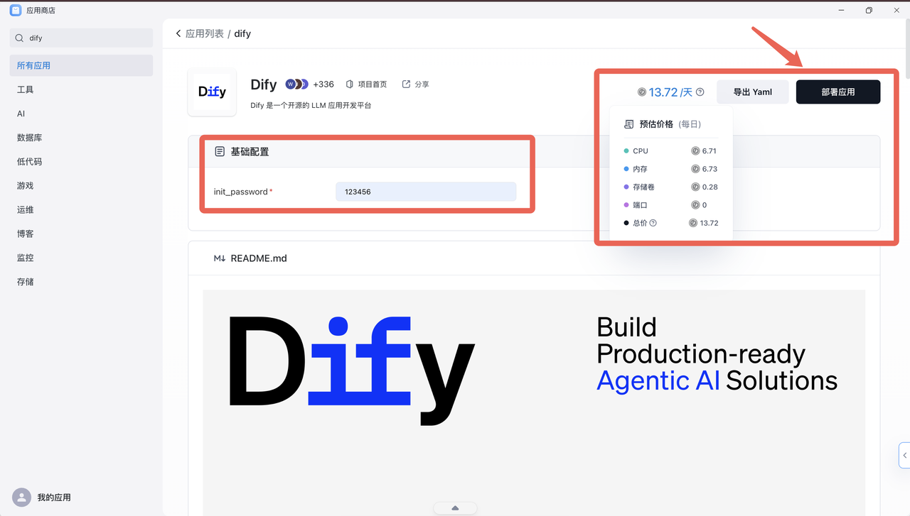The height and width of the screenshot is (516, 910).
Task: Open 我的应用
Action: (x=54, y=498)
